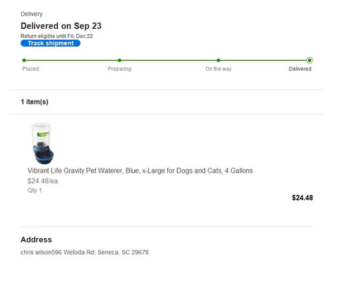
Task: Click the Delivered label under tracker
Action: click(300, 69)
